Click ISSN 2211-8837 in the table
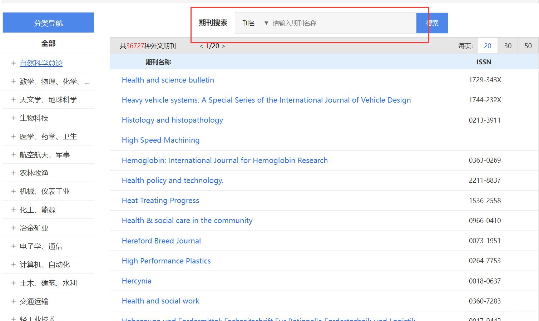The image size is (539, 321). (485, 181)
